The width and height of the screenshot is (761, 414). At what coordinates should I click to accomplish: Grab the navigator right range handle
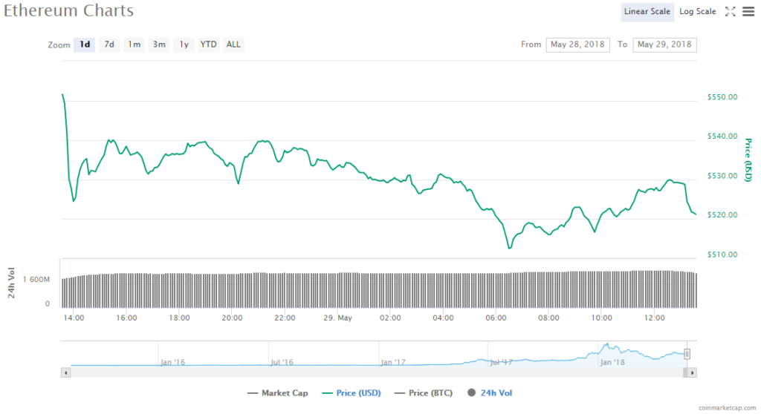coord(687,355)
